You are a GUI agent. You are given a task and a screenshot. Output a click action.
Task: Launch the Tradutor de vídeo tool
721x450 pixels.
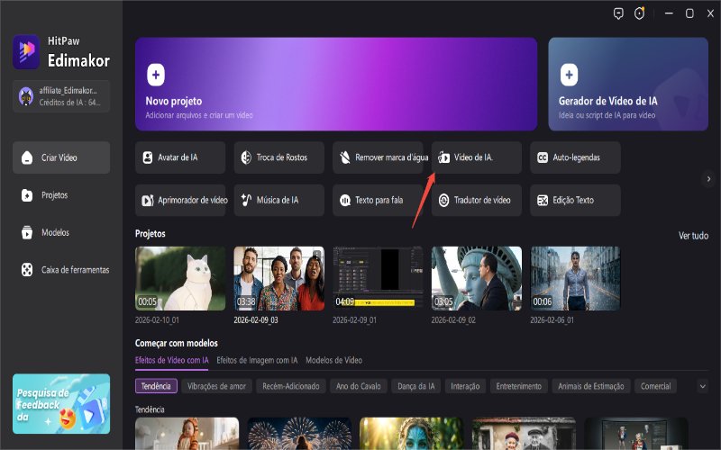click(x=477, y=200)
